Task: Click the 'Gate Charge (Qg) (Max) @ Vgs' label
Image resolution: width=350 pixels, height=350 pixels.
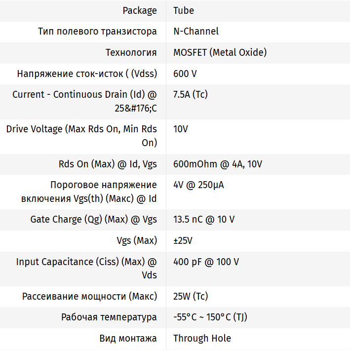Action: pos(93,220)
